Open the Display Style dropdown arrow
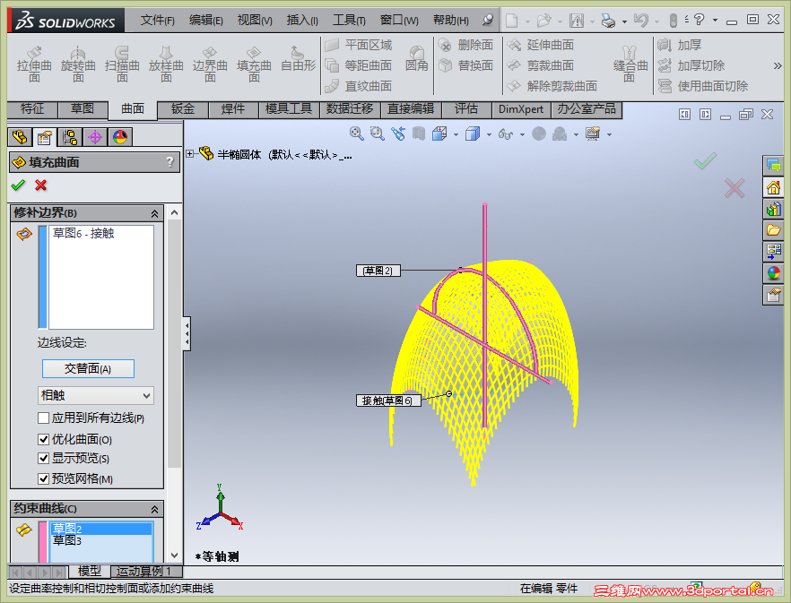 point(489,134)
